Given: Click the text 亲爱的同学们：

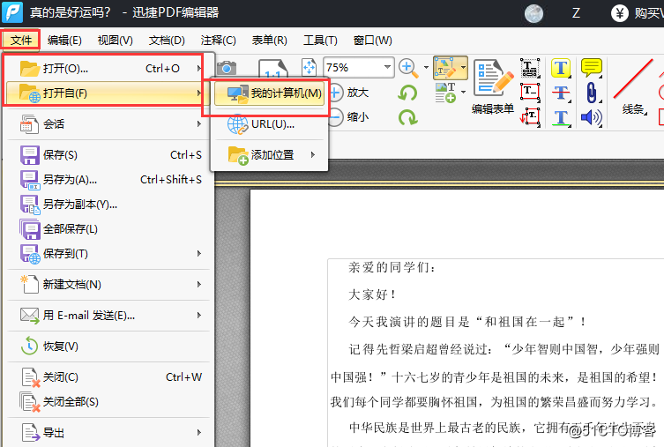Looking at the screenshot, I should click(x=392, y=267).
